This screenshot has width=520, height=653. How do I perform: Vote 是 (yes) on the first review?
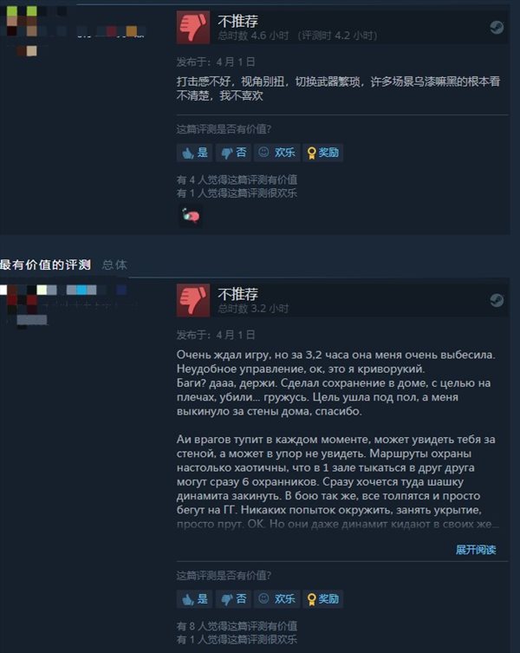click(x=195, y=153)
